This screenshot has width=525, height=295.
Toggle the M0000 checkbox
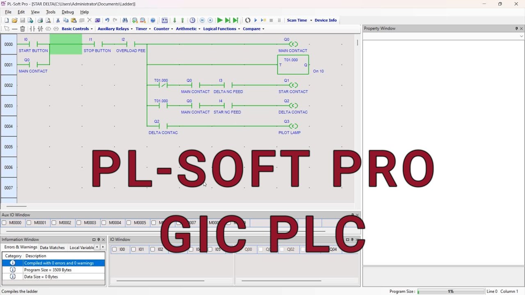4,223
